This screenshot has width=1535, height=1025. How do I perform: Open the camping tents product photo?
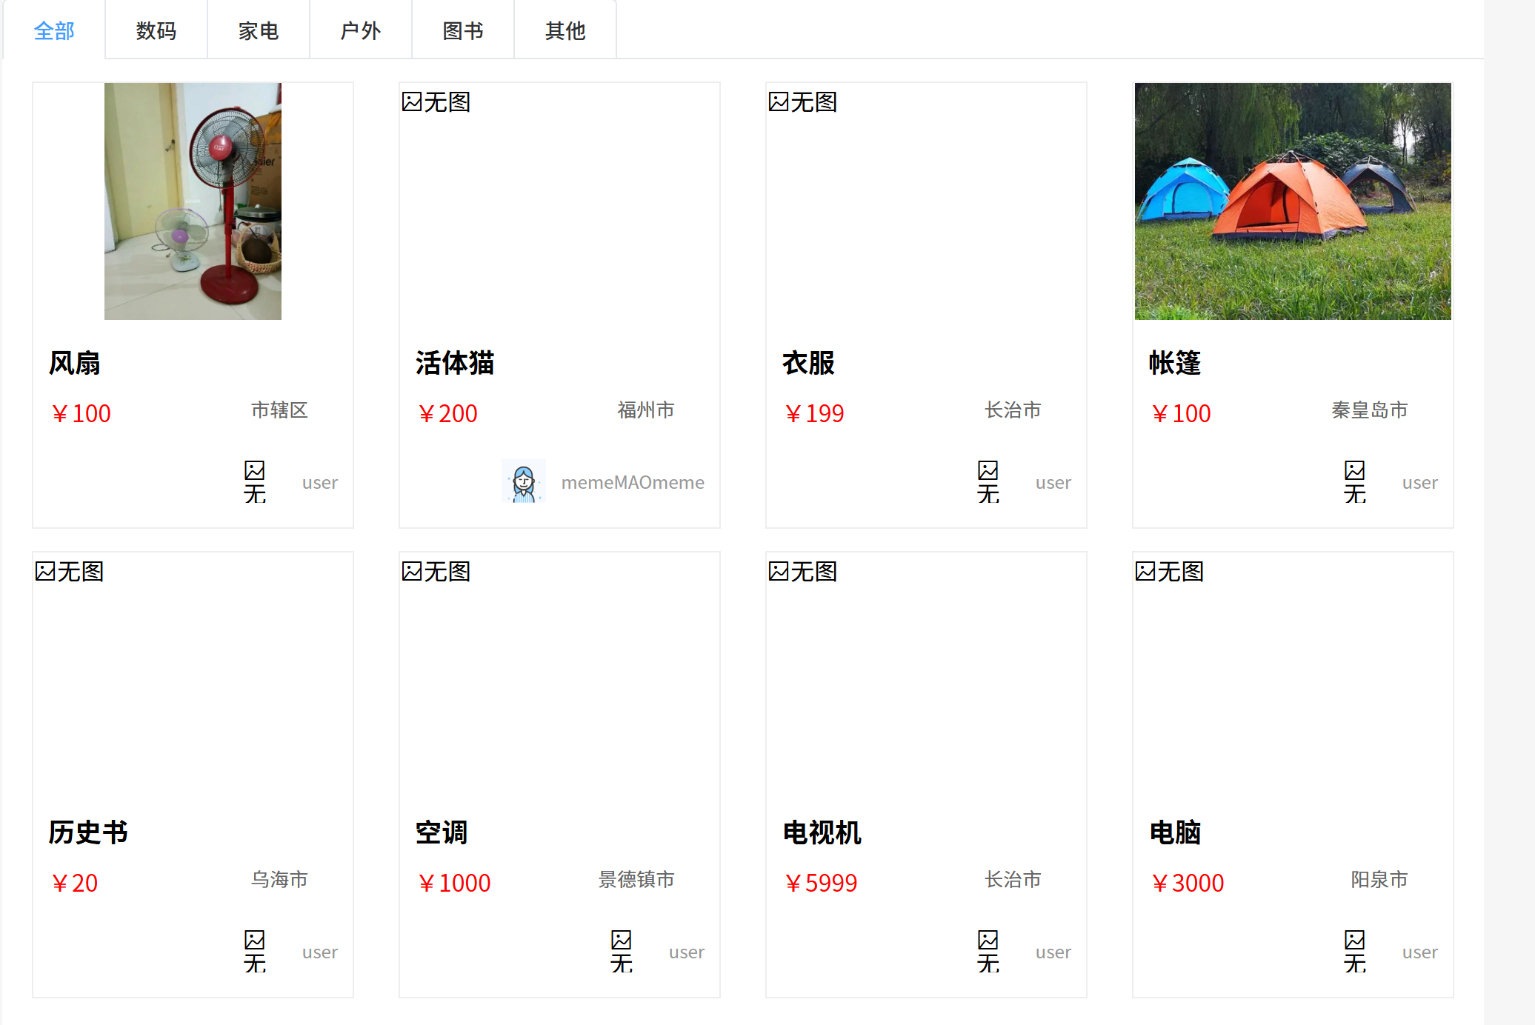[1293, 201]
